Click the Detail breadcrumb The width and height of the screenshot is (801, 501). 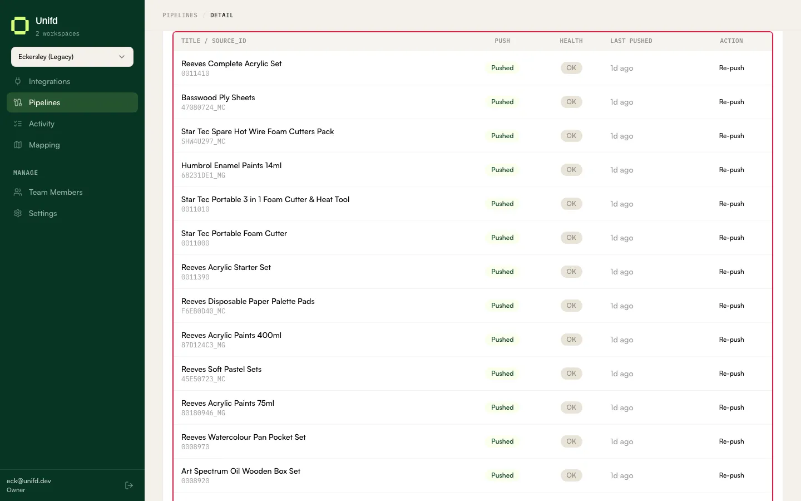click(x=222, y=16)
